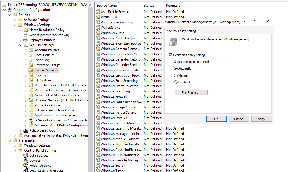Click the Scripts (Startup/Shutdown) icon

pos(26,35)
